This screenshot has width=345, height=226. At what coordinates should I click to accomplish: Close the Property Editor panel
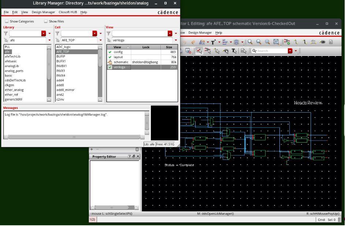pyautogui.click(x=138, y=157)
